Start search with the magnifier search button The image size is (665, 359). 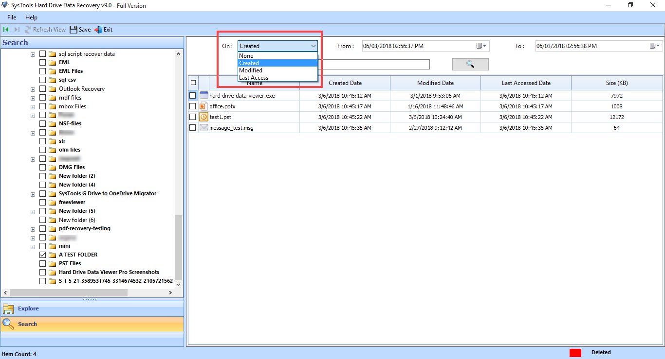coord(470,64)
